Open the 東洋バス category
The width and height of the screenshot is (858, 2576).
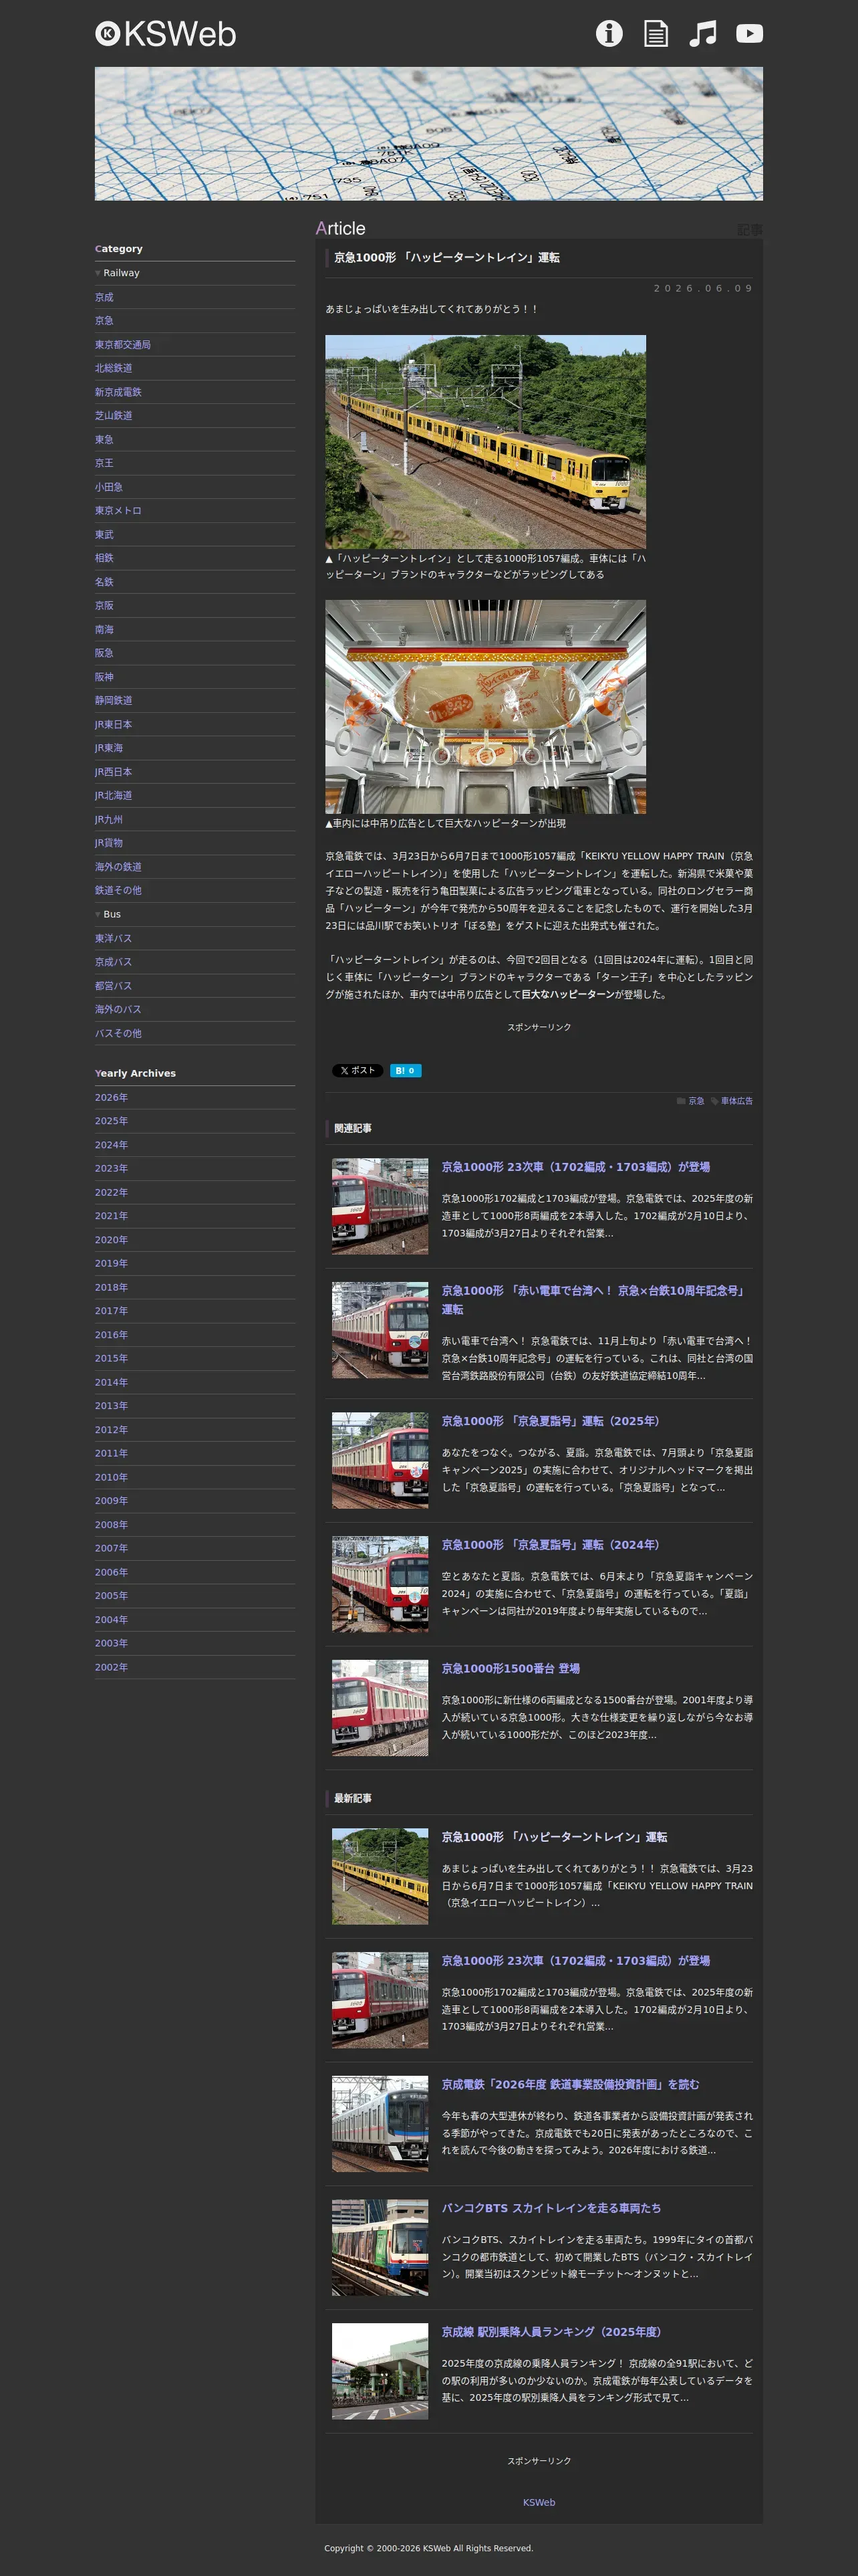114,938
